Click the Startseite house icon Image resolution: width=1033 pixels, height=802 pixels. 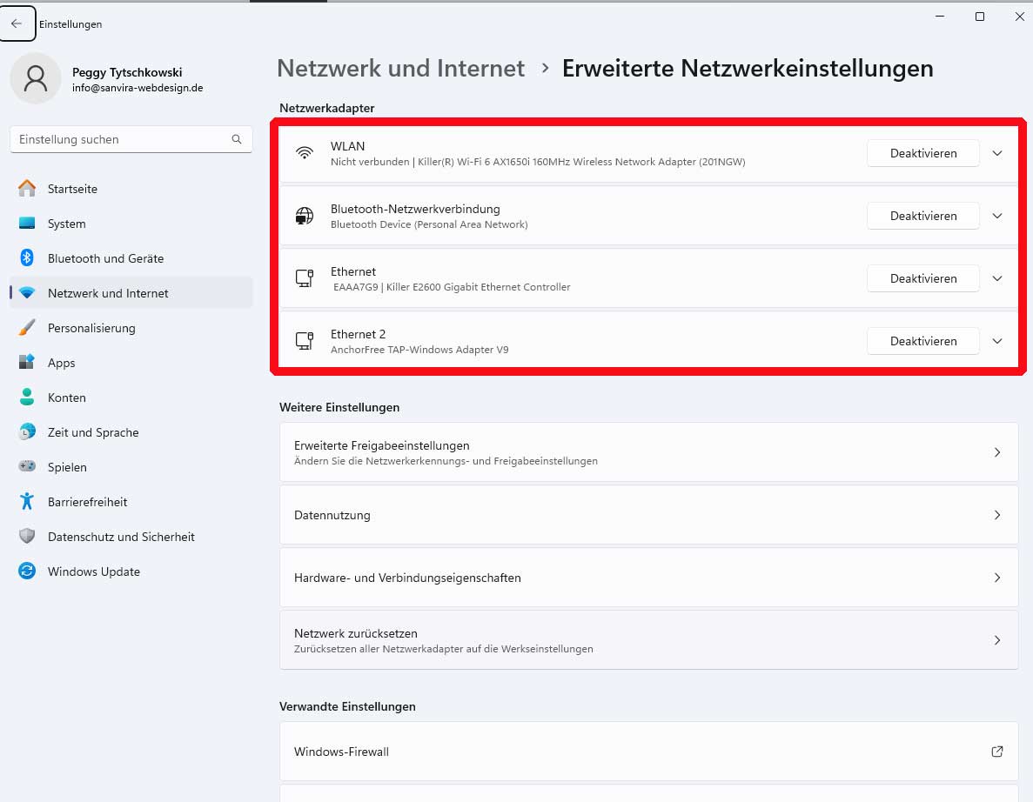pyautogui.click(x=27, y=188)
